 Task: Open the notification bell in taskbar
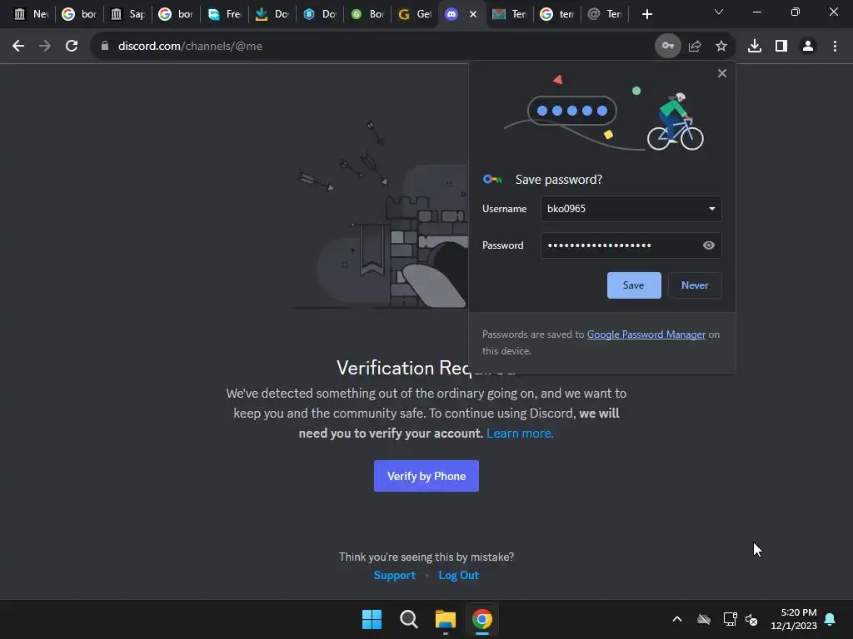pyautogui.click(x=831, y=619)
